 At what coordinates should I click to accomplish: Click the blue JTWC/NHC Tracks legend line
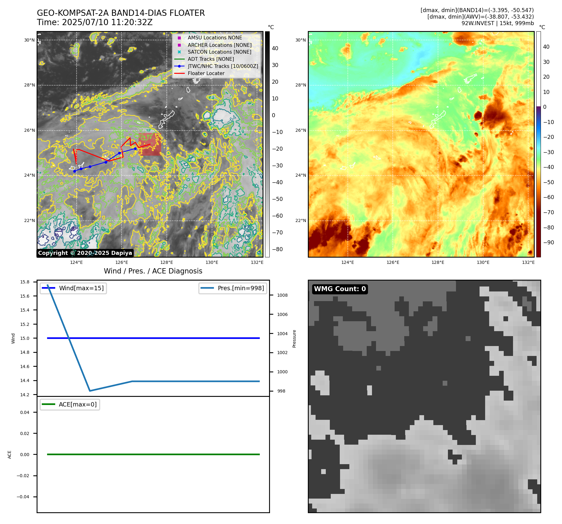point(179,66)
